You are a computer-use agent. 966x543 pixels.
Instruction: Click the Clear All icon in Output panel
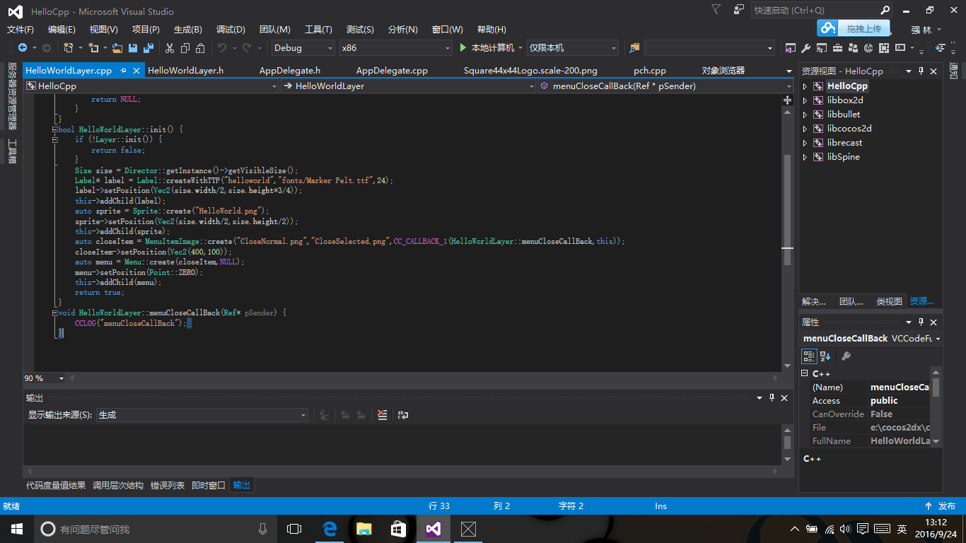383,416
